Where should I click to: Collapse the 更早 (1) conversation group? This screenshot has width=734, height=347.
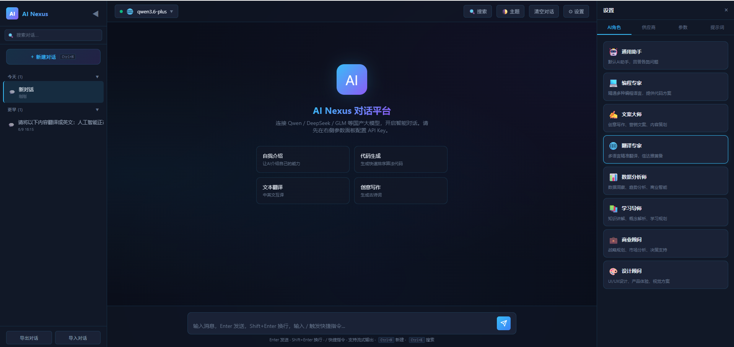click(97, 110)
